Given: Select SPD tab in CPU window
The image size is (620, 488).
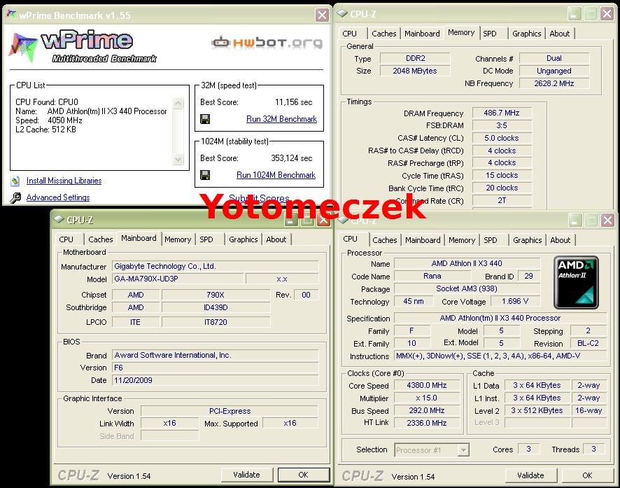Looking at the screenshot, I should click(491, 240).
